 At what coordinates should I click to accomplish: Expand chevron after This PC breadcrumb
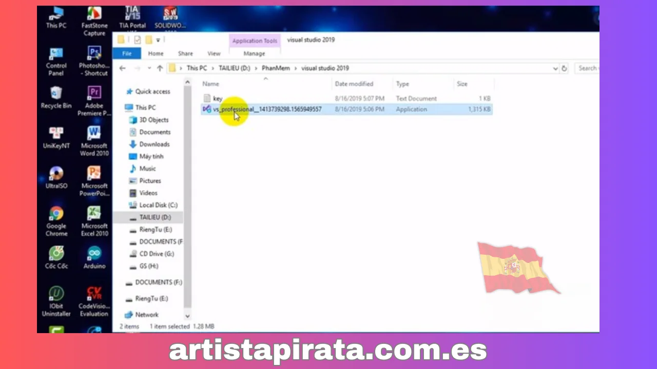click(x=213, y=68)
